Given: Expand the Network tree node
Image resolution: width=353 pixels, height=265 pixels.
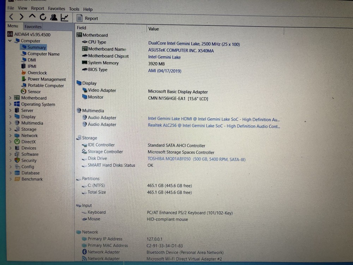Looking at the screenshot, I should (10, 135).
